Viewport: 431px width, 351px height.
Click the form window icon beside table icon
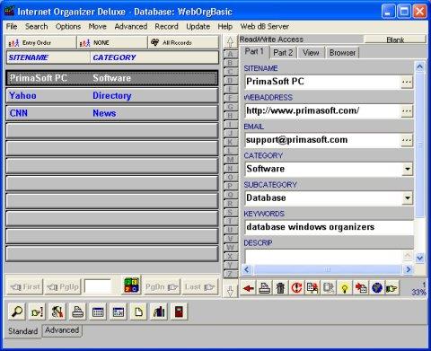pyautogui.click(x=119, y=312)
